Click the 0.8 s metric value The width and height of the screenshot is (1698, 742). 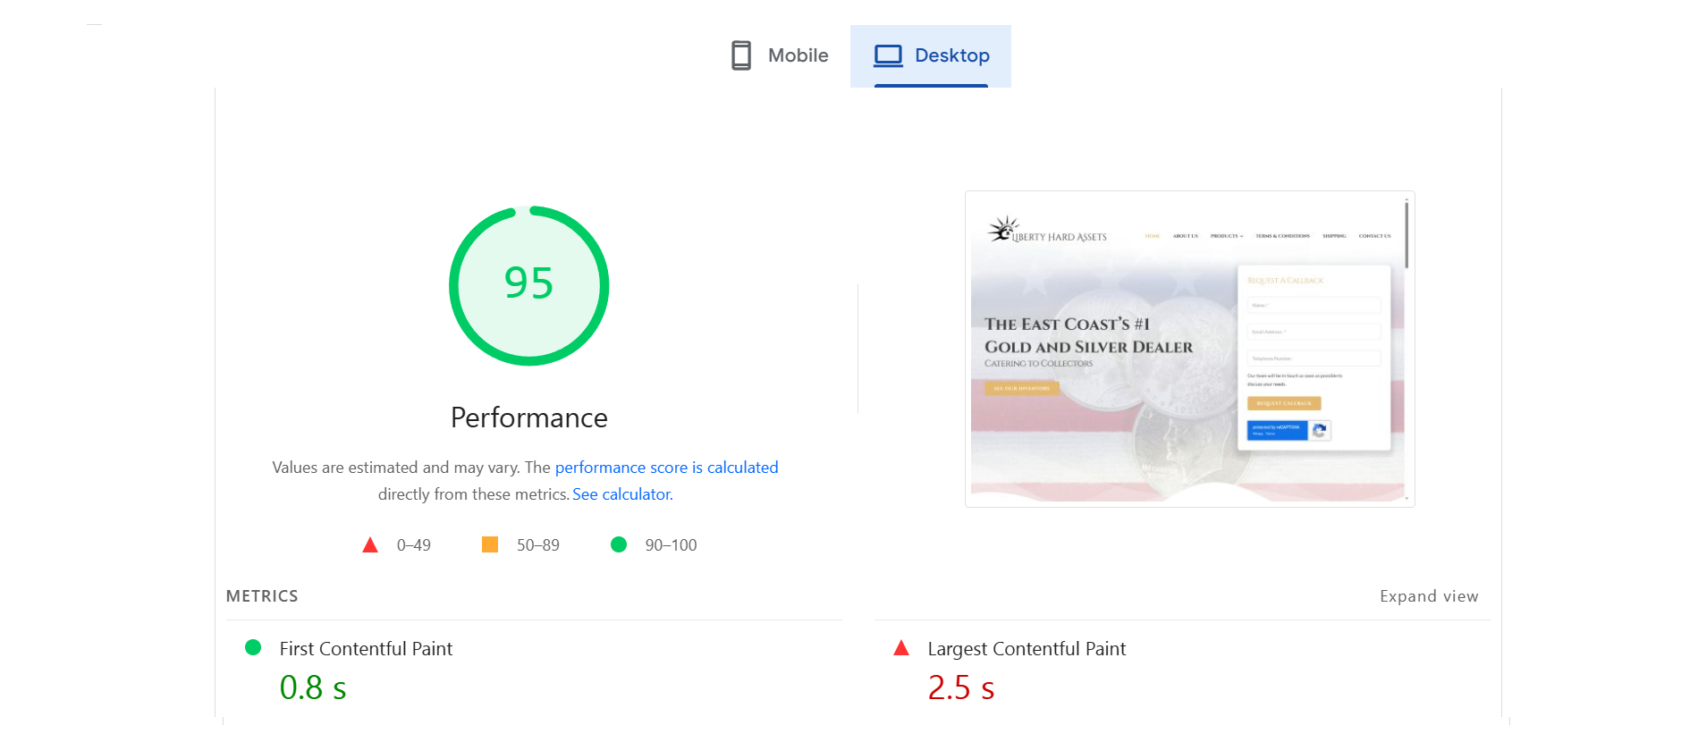point(313,687)
